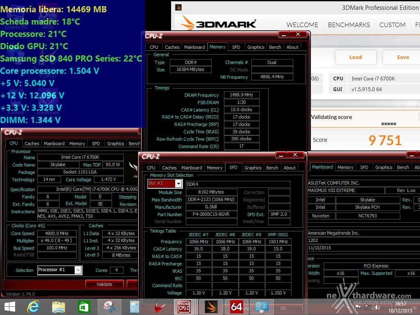The height and width of the screenshot is (315, 420).
Task: Open Graphics tab in Memory CPU-Z window
Action: 256,47
